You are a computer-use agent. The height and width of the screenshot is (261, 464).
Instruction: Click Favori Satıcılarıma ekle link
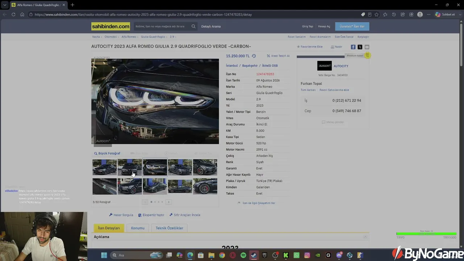point(334,90)
